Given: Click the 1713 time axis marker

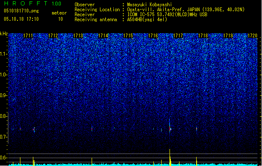Looking at the screenshot, I should coord(78,36).
